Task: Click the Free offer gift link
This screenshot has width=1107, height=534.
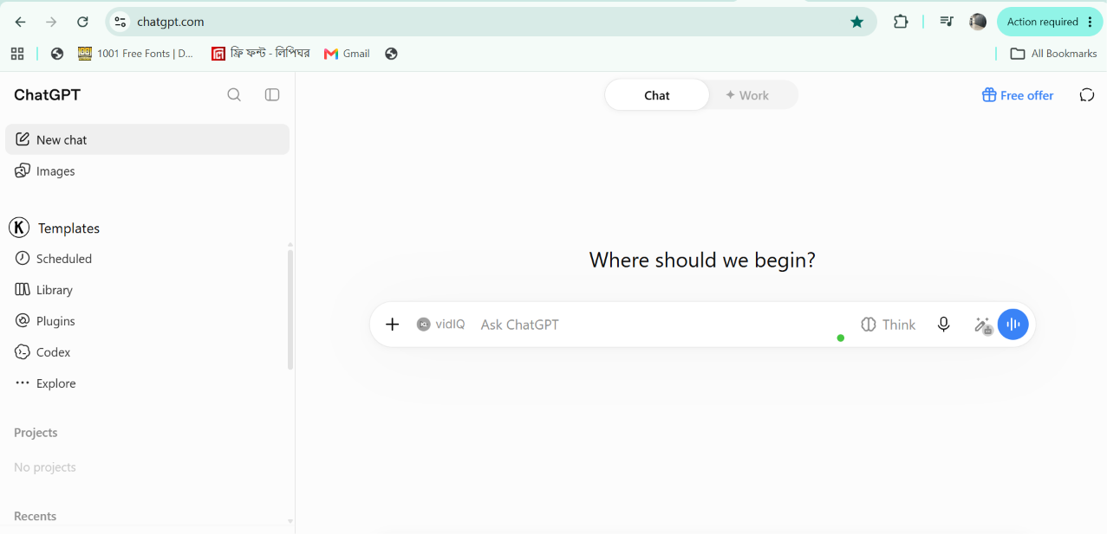Action: pos(1018,95)
